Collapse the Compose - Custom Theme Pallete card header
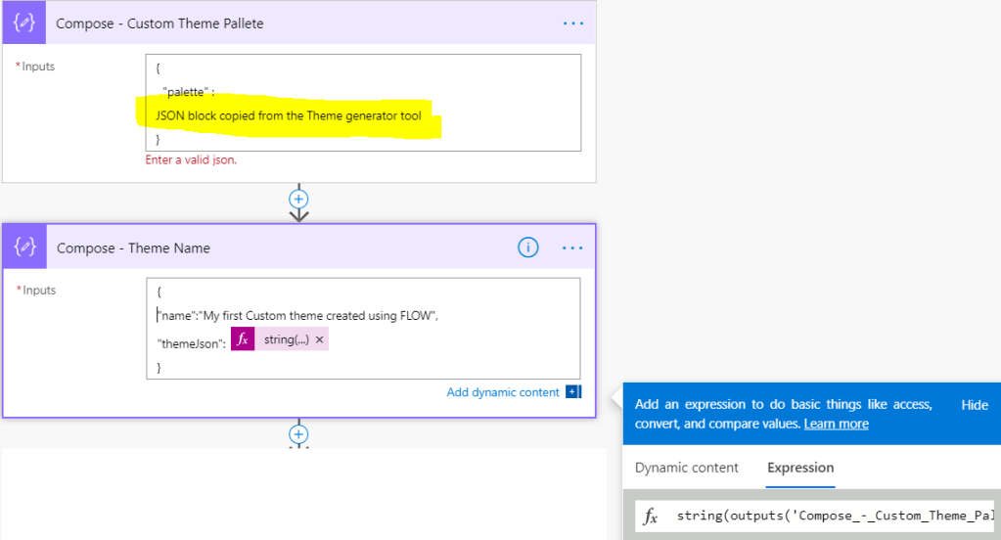Screen dimensions: 1001x540 [294, 22]
